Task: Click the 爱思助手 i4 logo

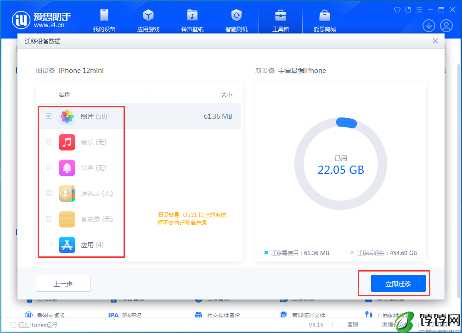Action: [x=41, y=20]
